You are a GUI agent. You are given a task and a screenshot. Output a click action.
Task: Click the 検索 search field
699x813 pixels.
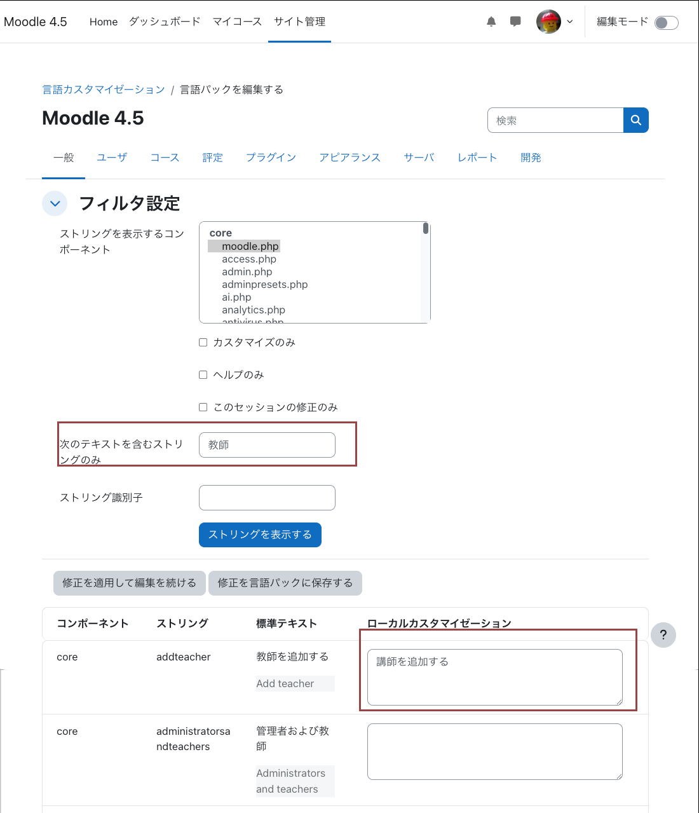pos(555,120)
